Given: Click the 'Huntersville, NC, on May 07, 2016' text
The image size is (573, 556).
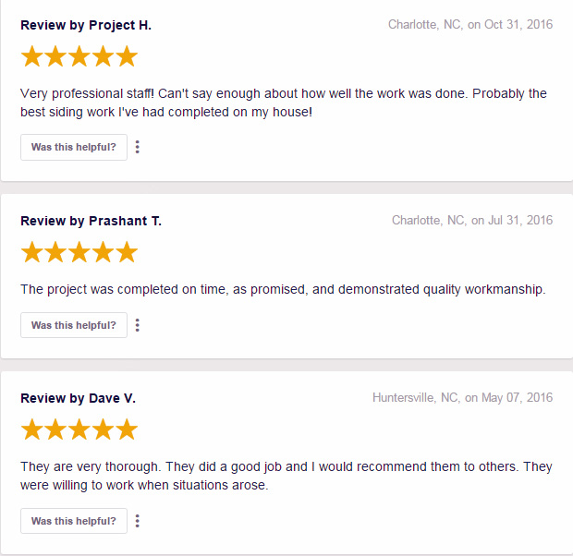Looking at the screenshot, I should [x=463, y=397].
